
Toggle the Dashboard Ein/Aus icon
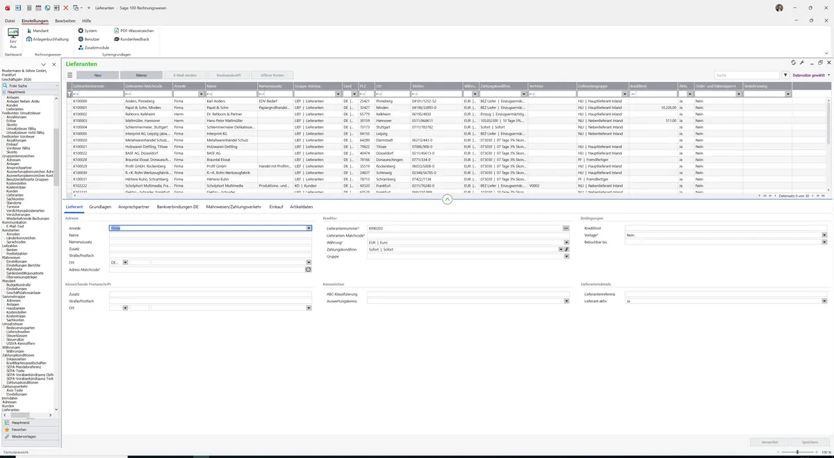[13, 38]
